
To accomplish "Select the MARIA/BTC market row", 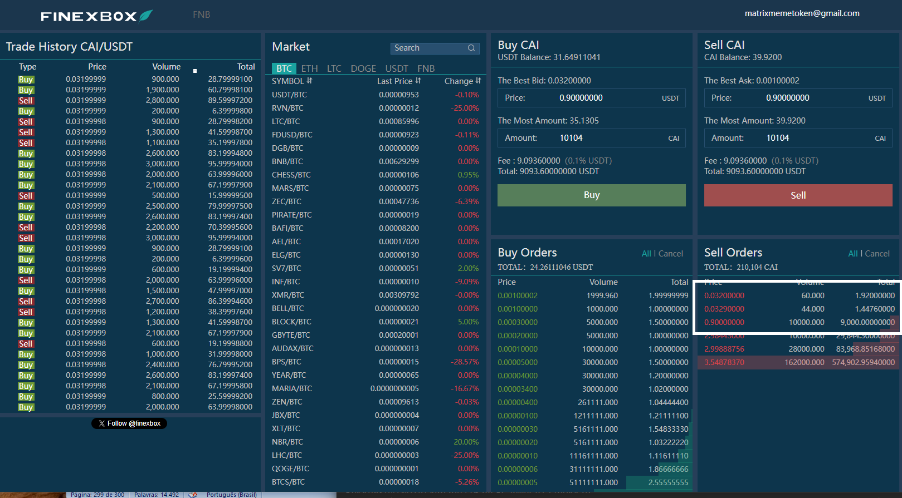I will click(376, 388).
